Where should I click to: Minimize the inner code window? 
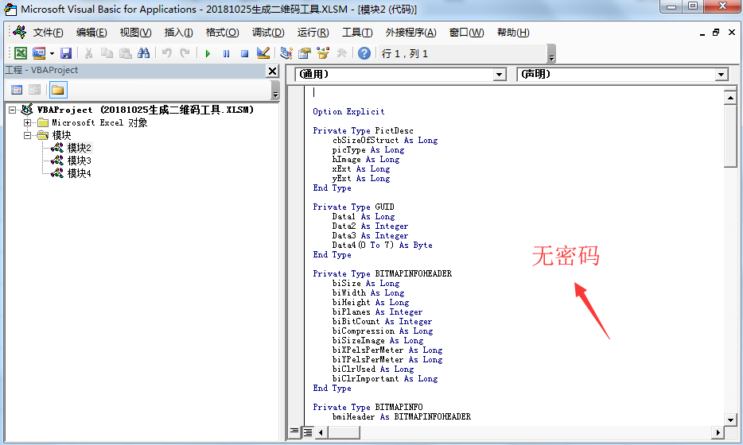click(x=702, y=33)
